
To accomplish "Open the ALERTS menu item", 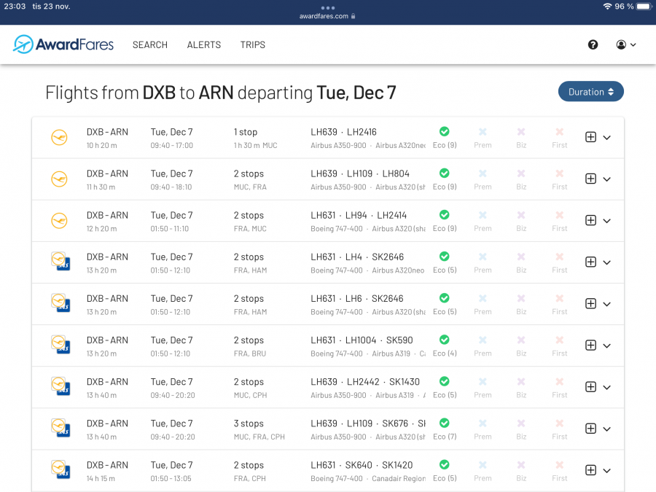I will [x=204, y=44].
